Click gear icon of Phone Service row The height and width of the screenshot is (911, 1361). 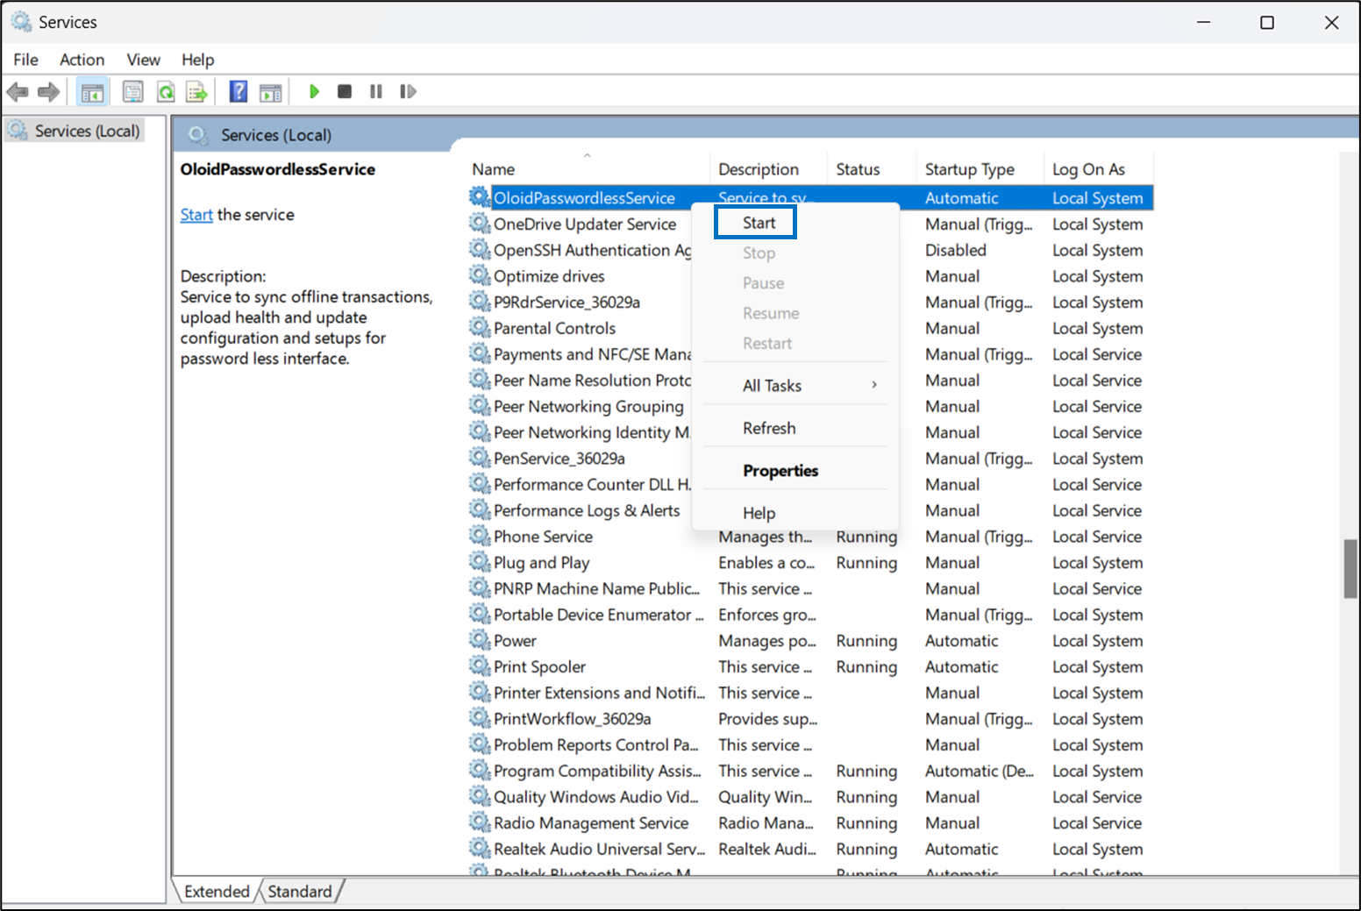pos(480,536)
